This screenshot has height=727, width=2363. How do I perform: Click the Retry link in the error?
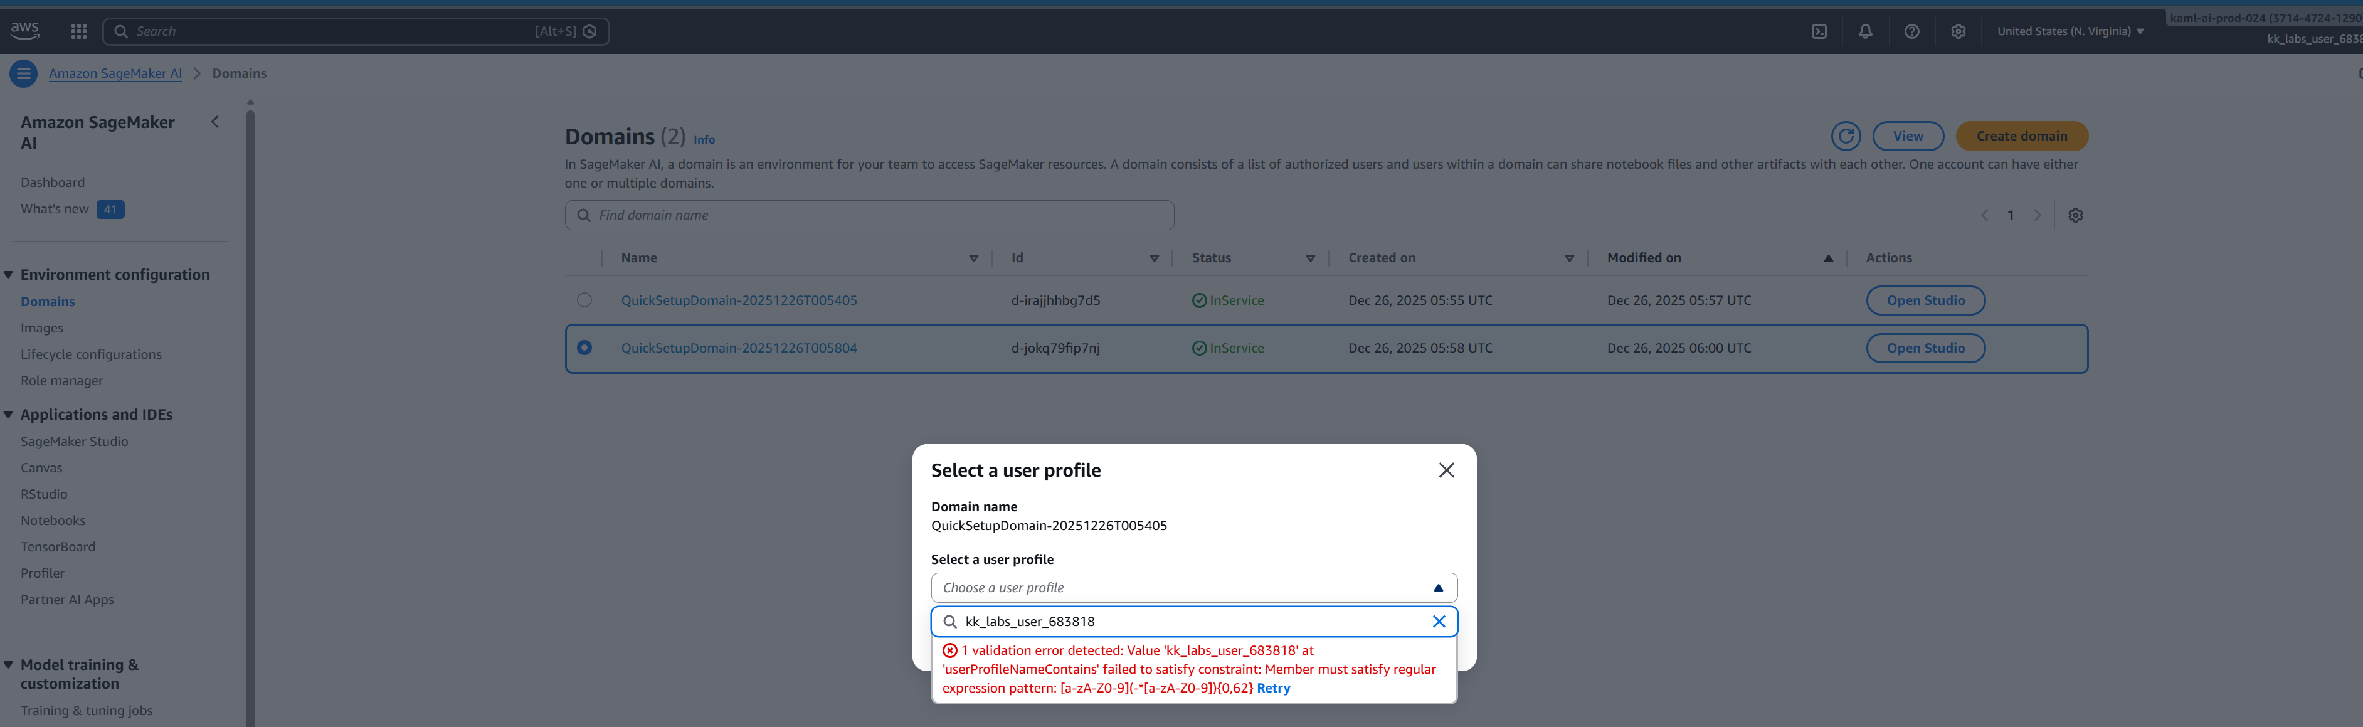(1272, 689)
